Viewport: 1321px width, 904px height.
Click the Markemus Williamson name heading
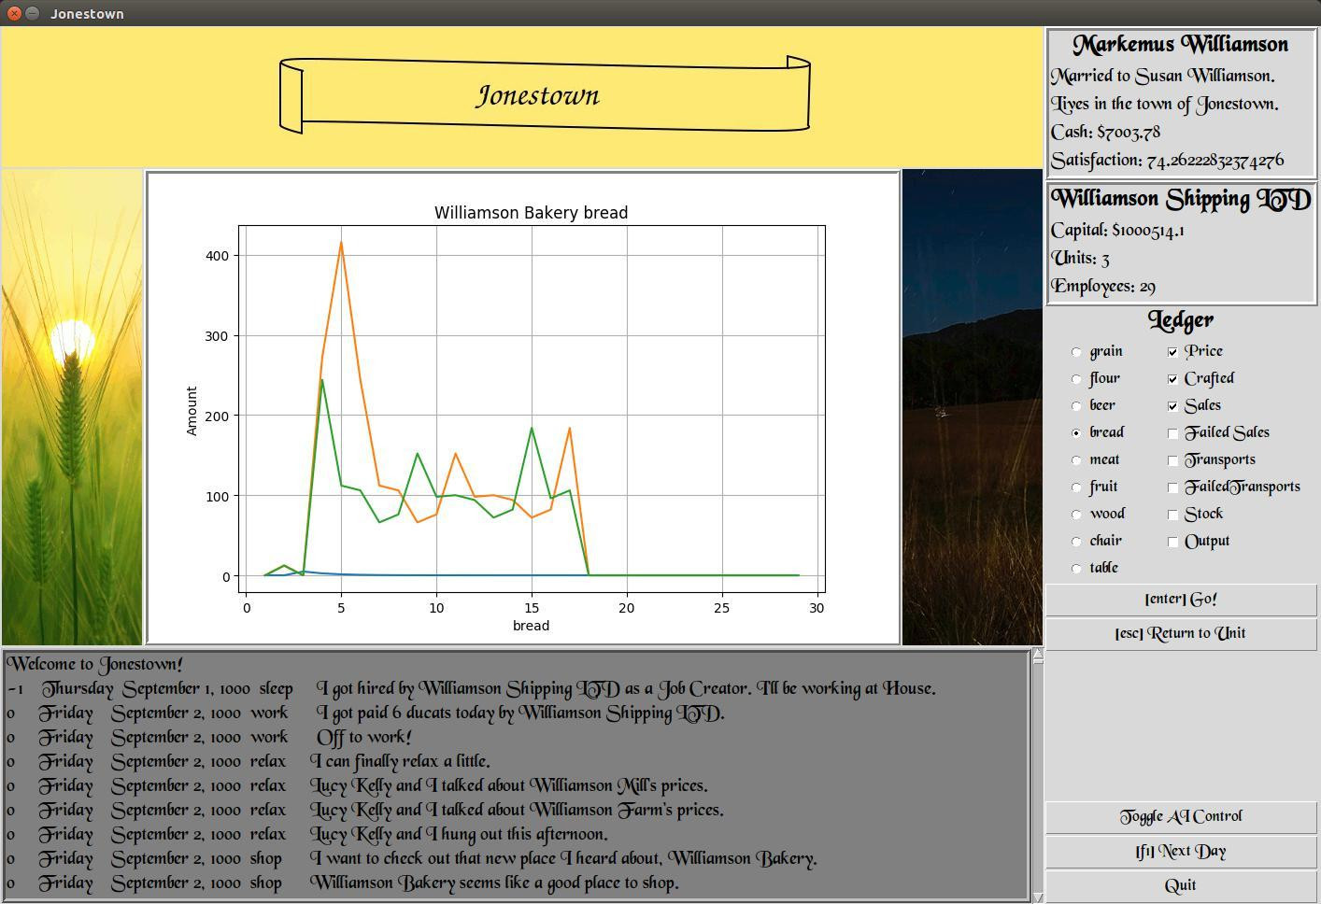(x=1180, y=45)
